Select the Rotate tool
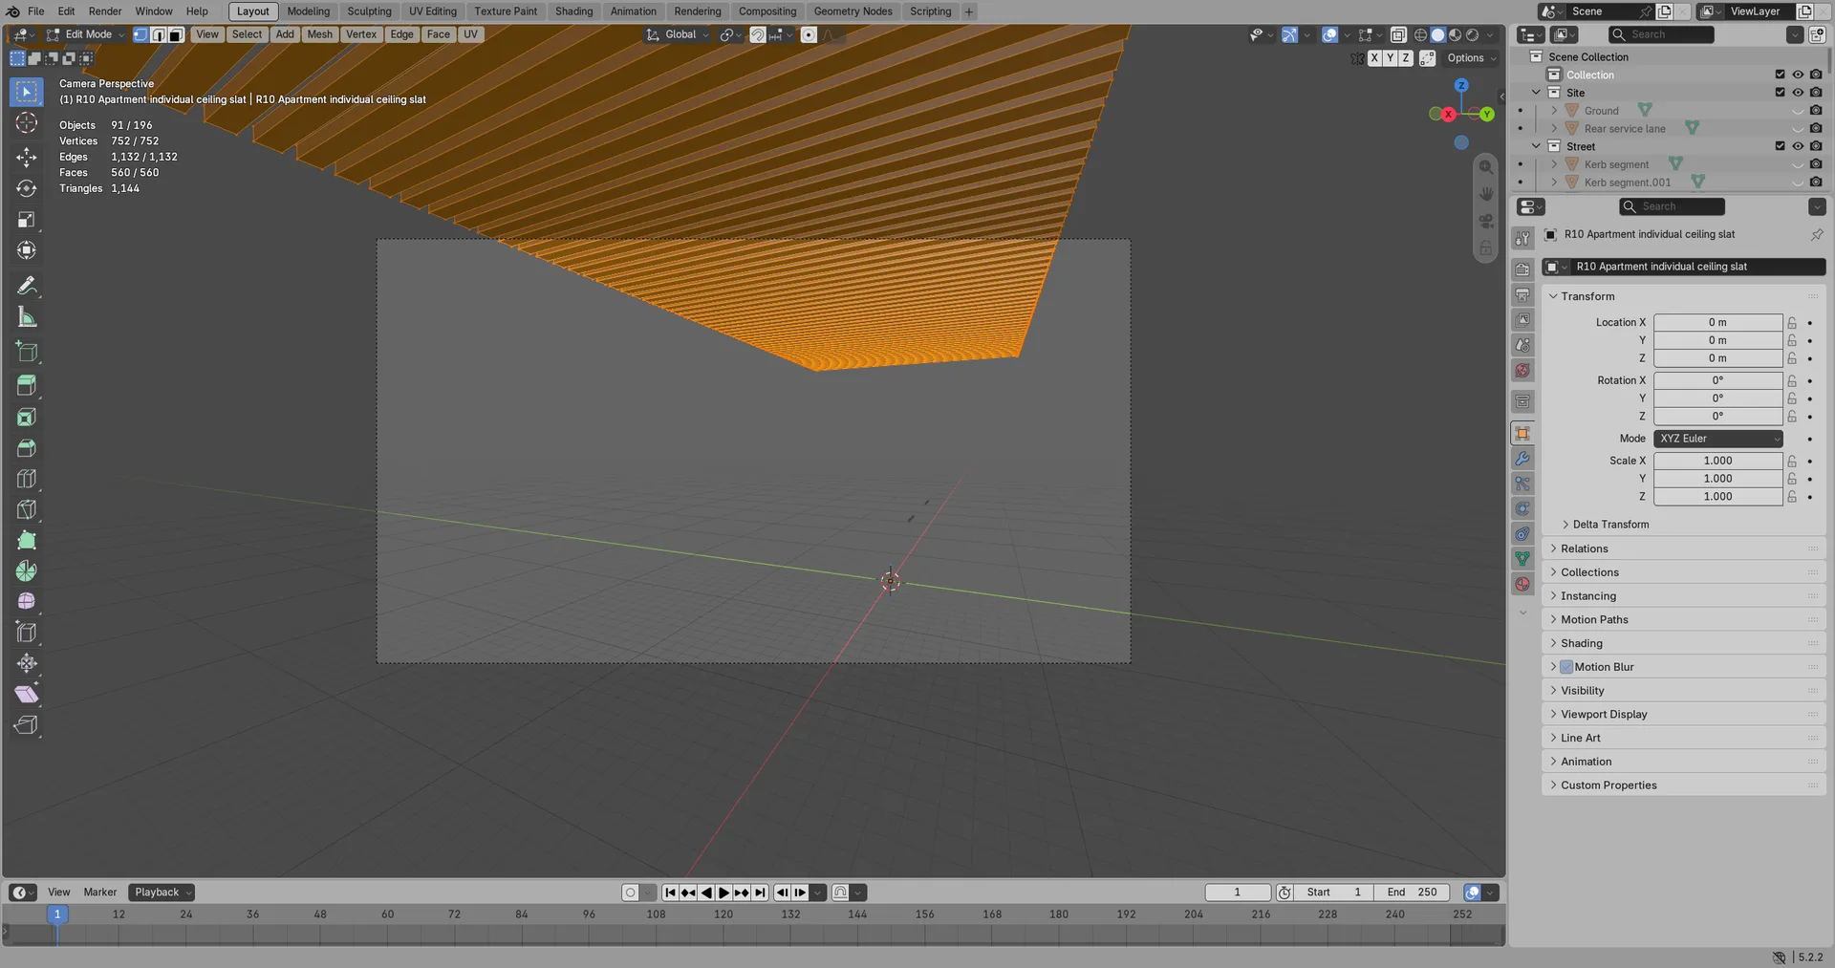This screenshot has width=1835, height=968. pyautogui.click(x=27, y=188)
